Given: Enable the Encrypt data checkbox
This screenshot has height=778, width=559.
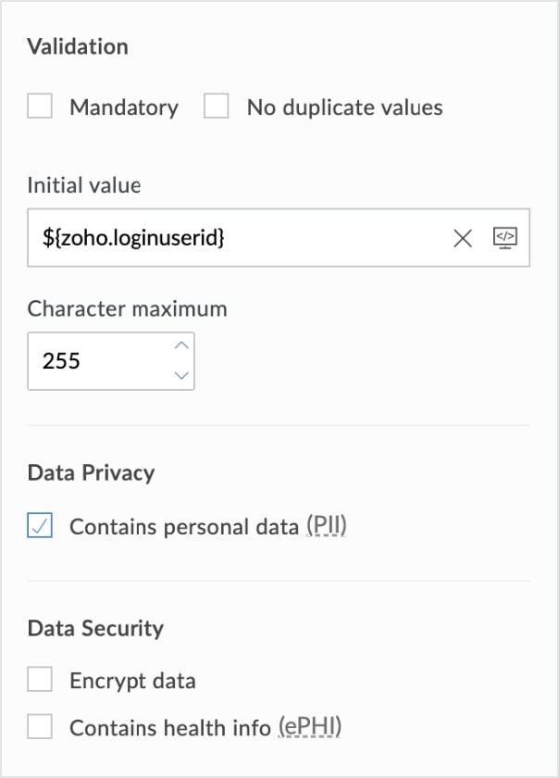Looking at the screenshot, I should pyautogui.click(x=40, y=682).
